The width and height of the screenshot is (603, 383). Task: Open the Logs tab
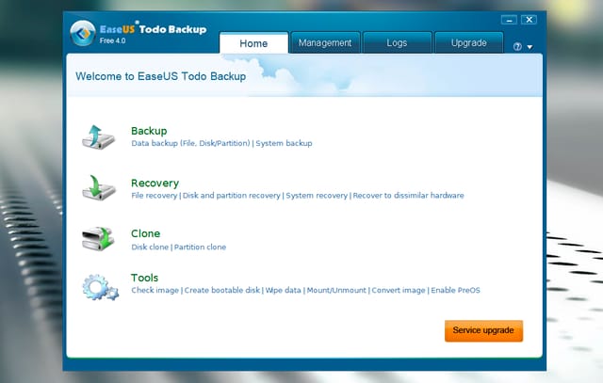click(397, 42)
